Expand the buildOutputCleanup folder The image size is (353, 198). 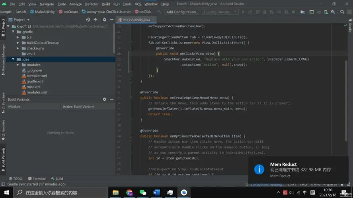[x=18, y=43]
